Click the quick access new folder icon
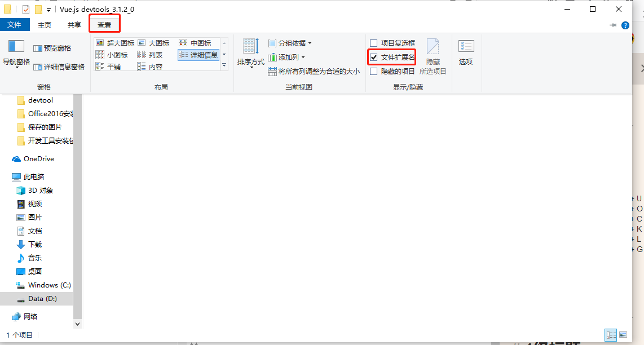 [38, 9]
